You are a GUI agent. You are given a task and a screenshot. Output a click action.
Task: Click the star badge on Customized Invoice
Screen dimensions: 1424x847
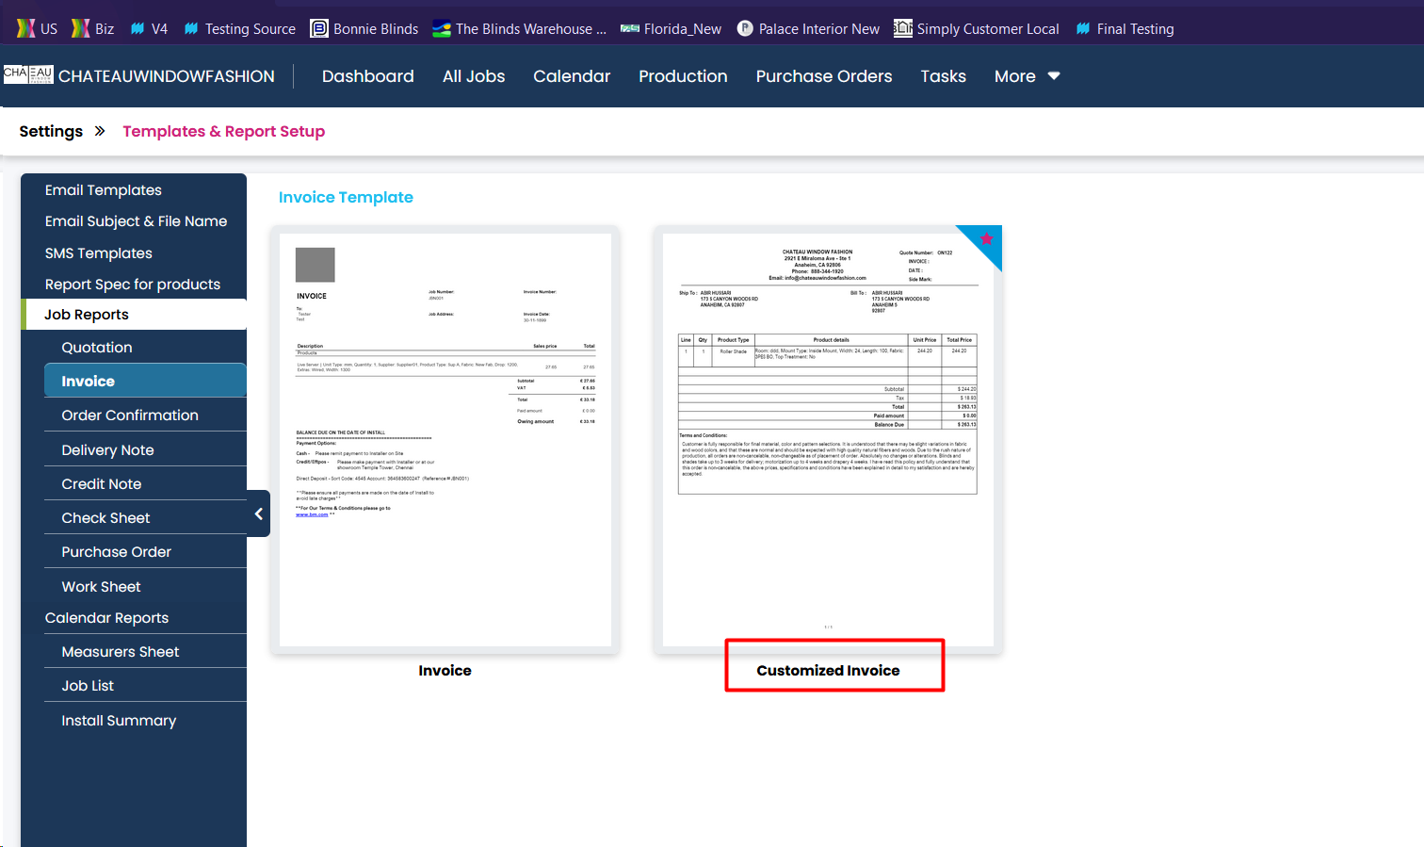click(986, 239)
